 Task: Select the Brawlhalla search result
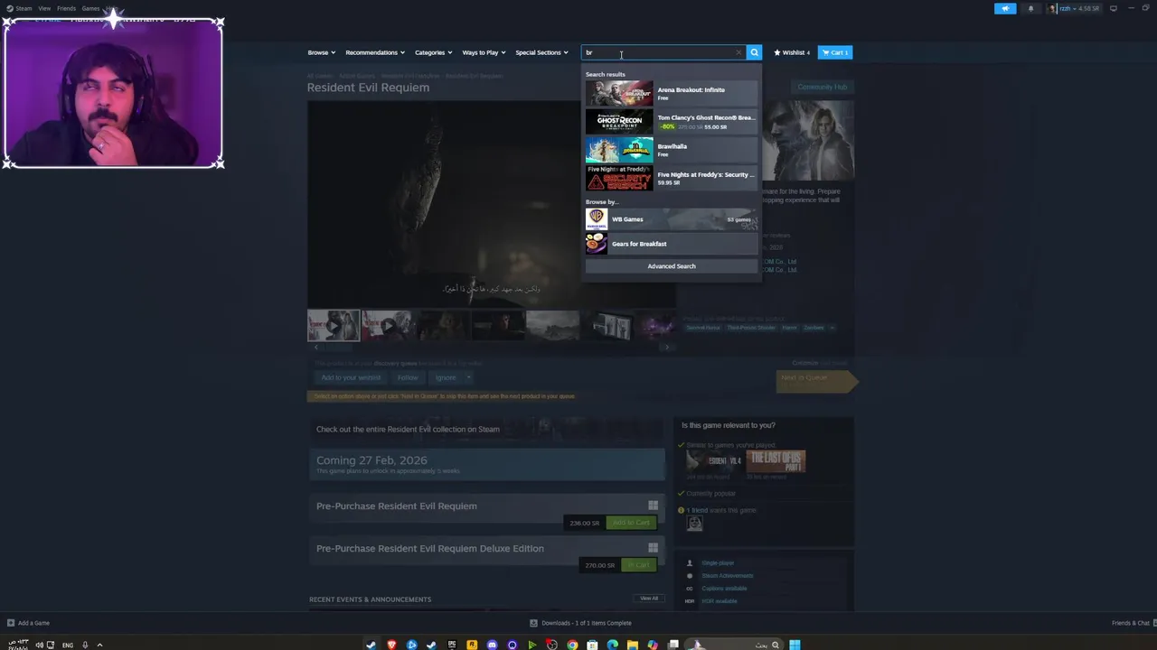pyautogui.click(x=672, y=150)
